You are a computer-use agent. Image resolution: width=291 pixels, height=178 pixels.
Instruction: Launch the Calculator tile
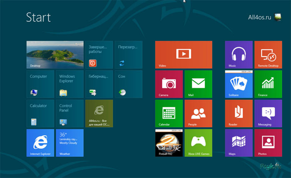40,114
